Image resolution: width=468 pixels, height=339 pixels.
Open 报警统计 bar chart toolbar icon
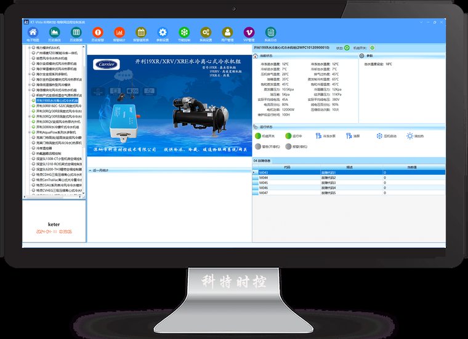tap(119, 32)
